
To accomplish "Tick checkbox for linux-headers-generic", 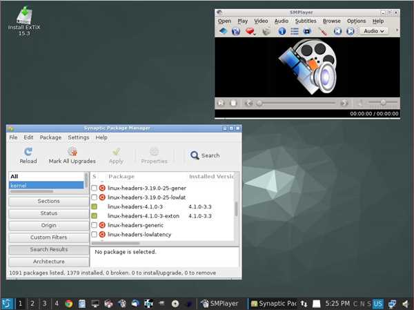I will pyautogui.click(x=94, y=225).
